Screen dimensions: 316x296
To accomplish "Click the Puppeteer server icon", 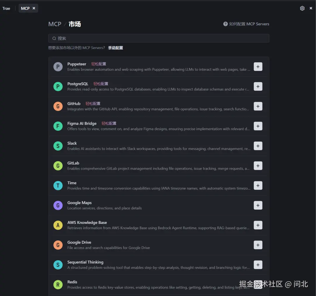I will 58,67.
